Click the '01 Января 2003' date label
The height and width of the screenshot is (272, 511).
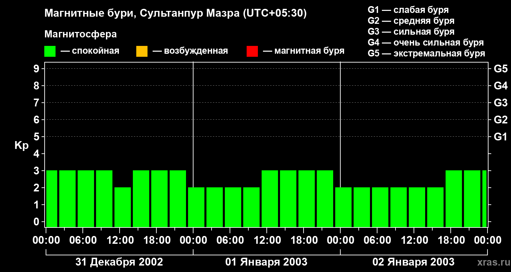pyautogui.click(x=266, y=262)
